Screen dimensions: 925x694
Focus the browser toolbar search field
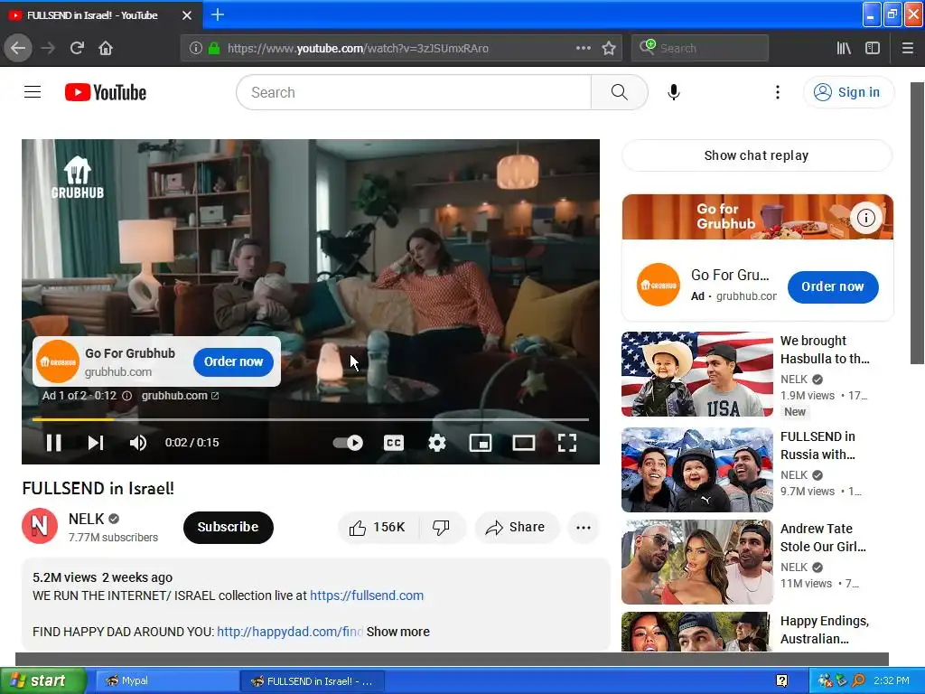click(x=700, y=48)
